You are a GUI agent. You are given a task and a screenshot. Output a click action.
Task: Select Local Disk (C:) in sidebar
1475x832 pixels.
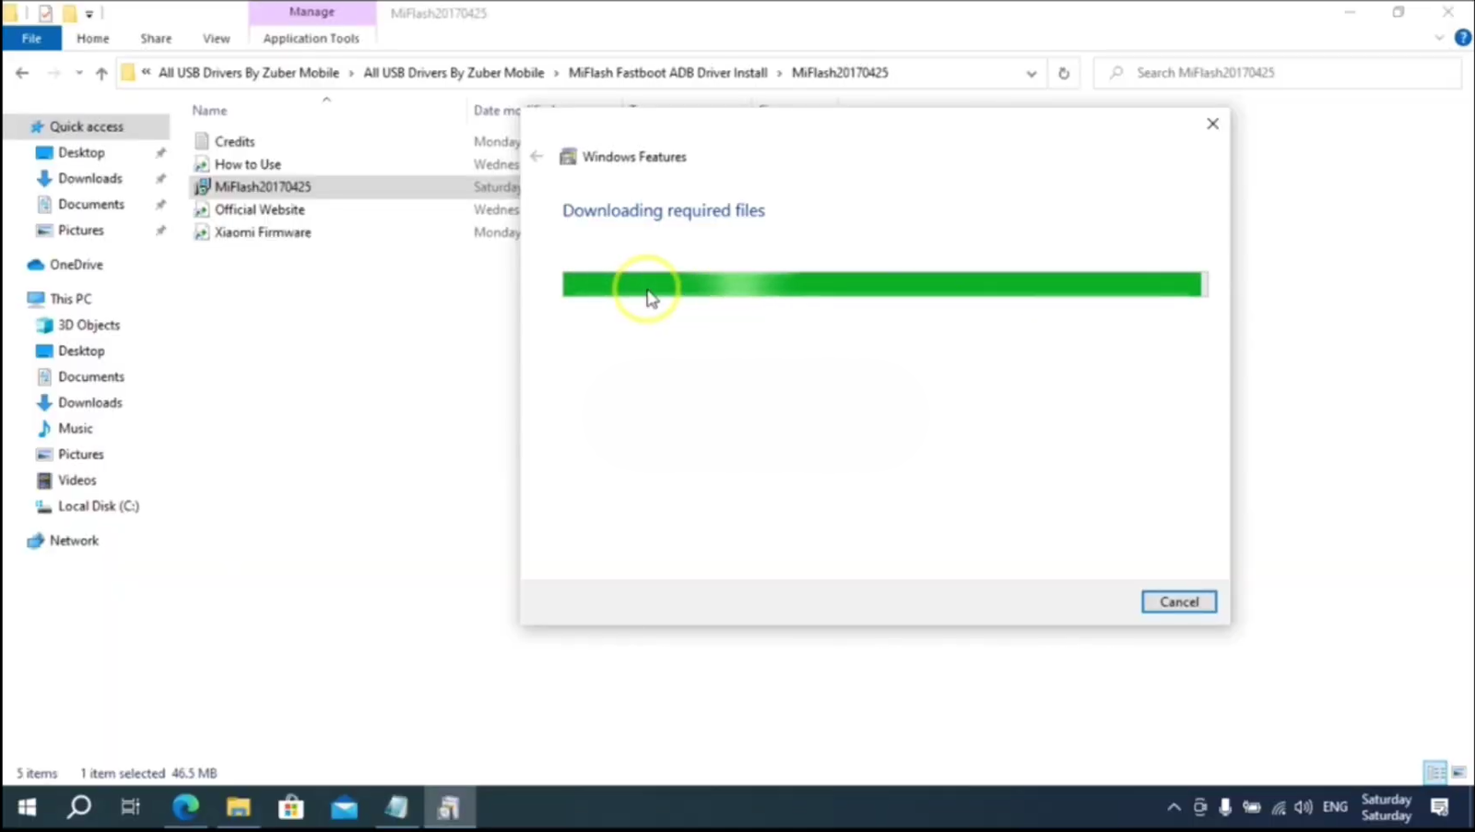click(x=98, y=506)
